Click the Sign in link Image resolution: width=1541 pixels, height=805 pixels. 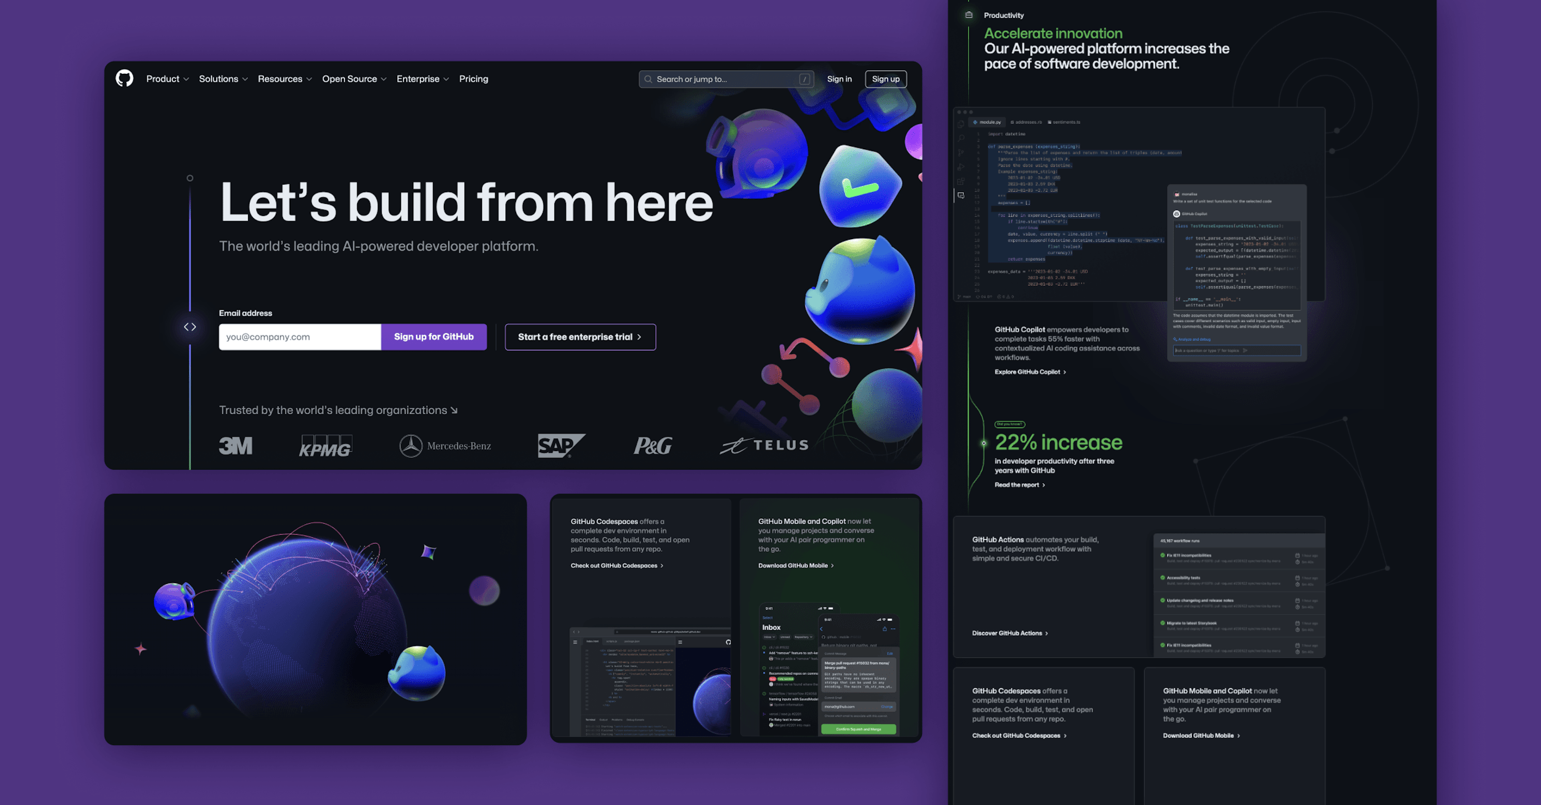pos(839,79)
